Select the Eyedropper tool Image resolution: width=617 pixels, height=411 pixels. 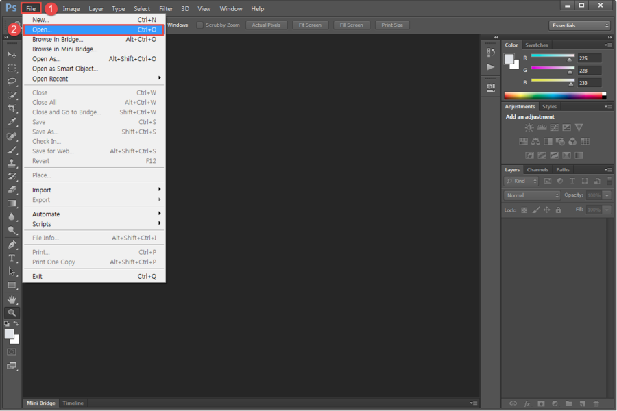click(12, 121)
